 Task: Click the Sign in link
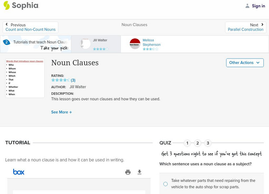258,6
